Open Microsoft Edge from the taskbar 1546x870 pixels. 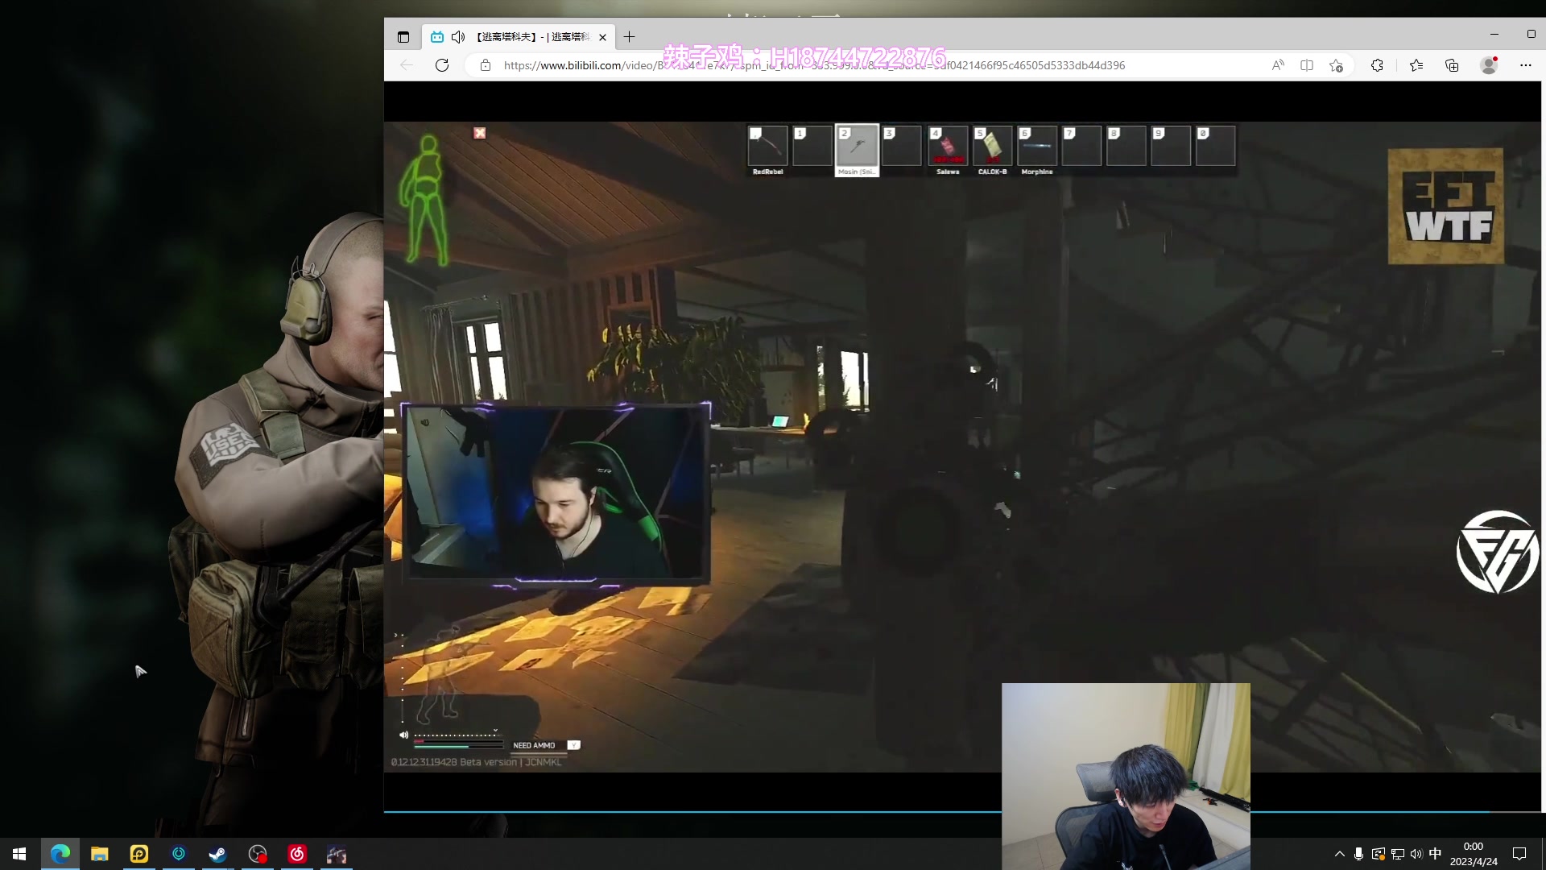pos(60,854)
